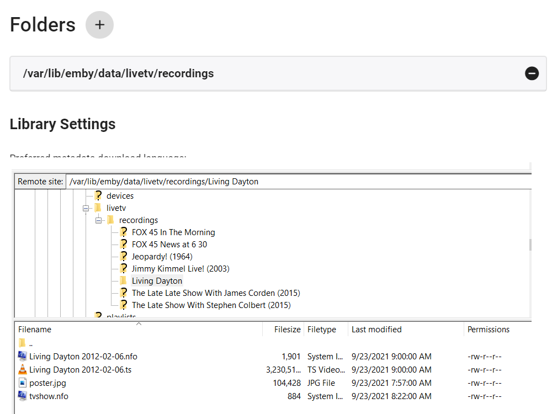
Task: Select the parent directory folder icon
Action: coord(22,343)
